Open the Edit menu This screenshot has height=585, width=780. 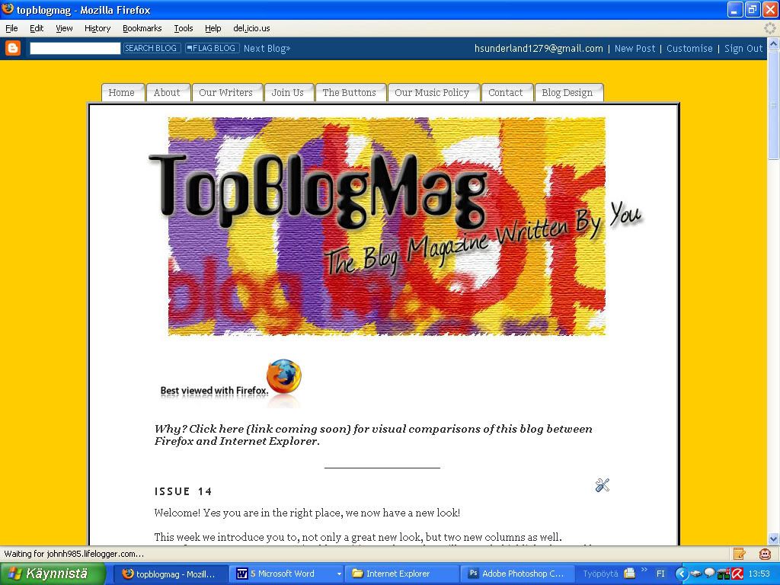pyautogui.click(x=37, y=28)
